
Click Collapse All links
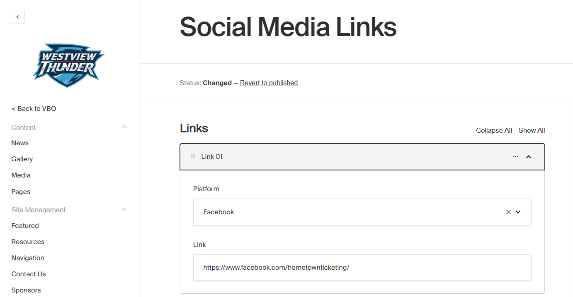(x=494, y=131)
